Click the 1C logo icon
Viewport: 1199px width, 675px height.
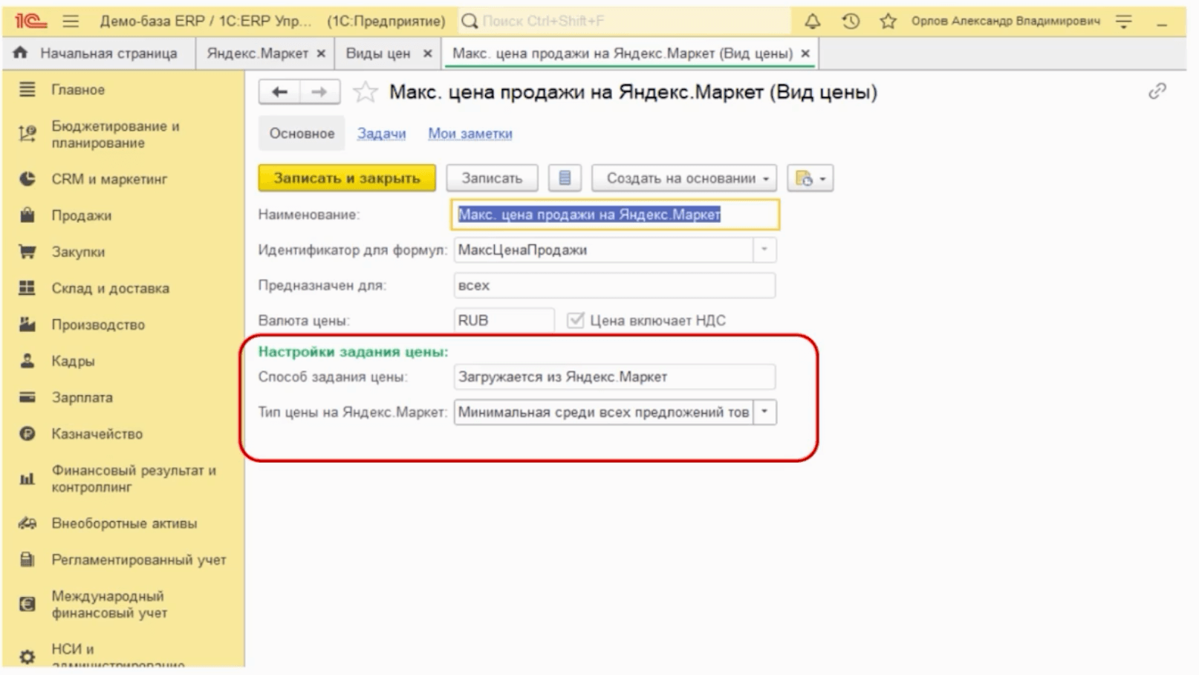[x=30, y=21]
